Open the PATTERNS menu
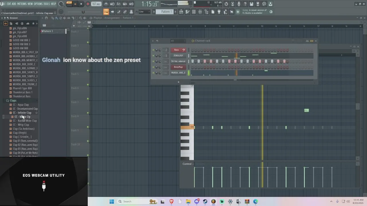Image resolution: width=367 pixels, height=206 pixels. coord(22,4)
